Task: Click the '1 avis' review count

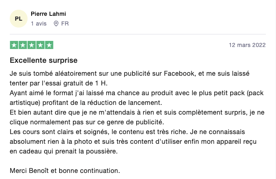Action: pyautogui.click(x=39, y=23)
